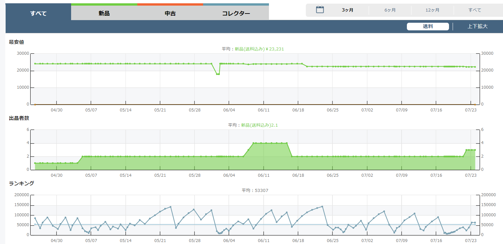Click the final 3-seller point in 出品者数 chart
Viewport: 503px width, 244px height.
point(475,150)
